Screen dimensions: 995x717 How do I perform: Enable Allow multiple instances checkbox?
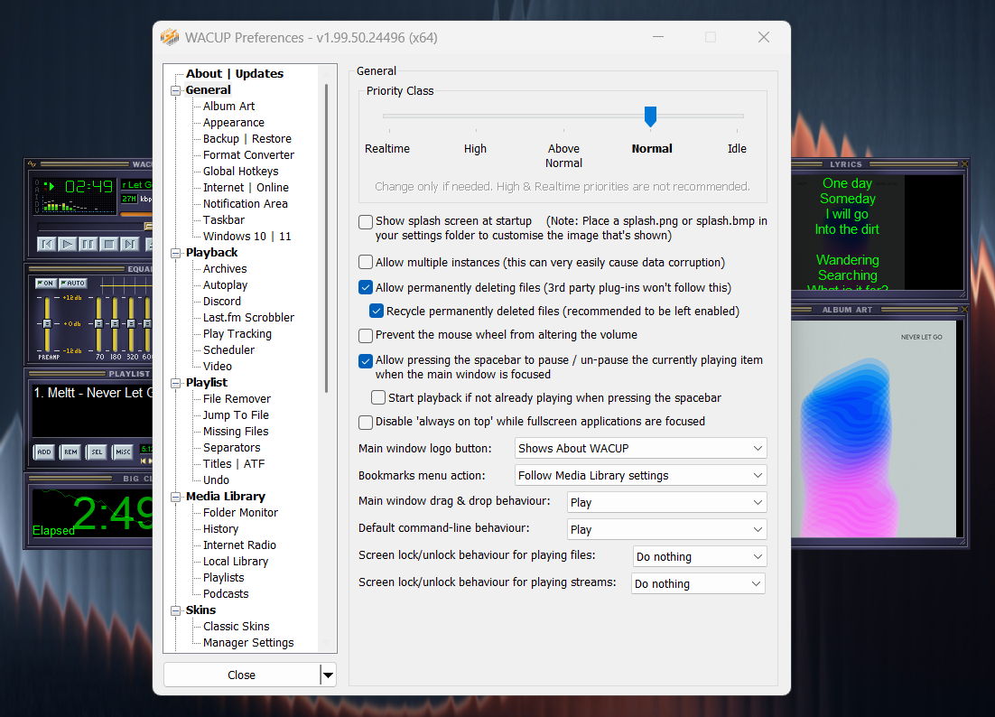pyautogui.click(x=366, y=262)
